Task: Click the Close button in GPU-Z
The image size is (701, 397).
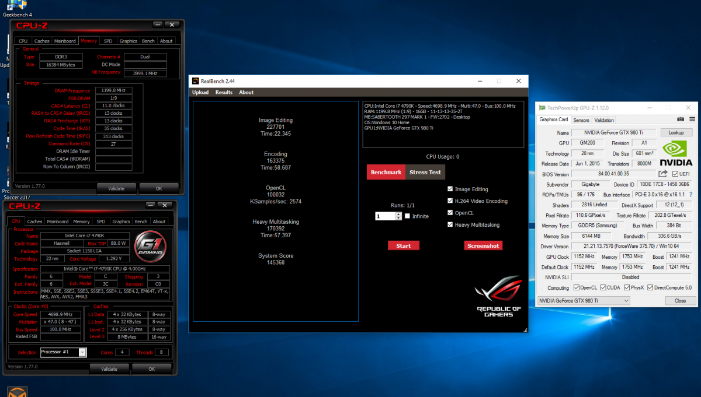Action: (680, 301)
